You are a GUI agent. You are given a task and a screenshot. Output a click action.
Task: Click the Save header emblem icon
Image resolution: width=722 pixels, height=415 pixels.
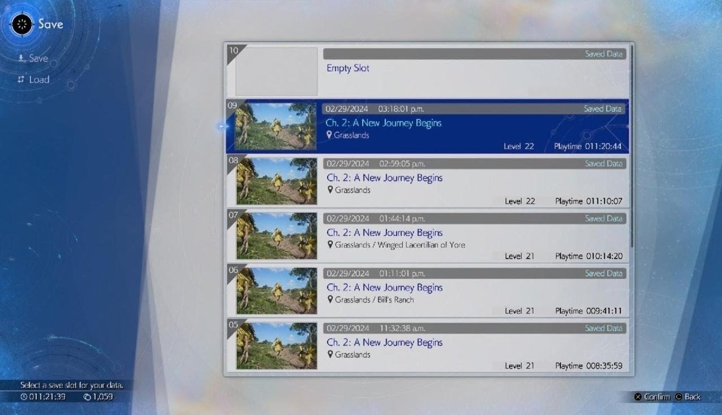[22, 24]
